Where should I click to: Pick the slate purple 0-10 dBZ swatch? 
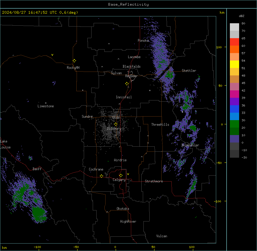pyautogui.click(x=234, y=139)
